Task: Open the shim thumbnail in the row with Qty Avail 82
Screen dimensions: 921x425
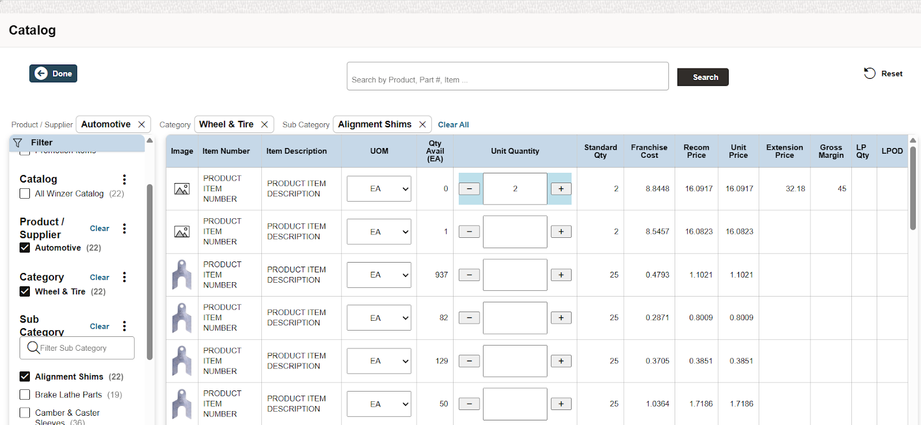Action: tap(182, 318)
